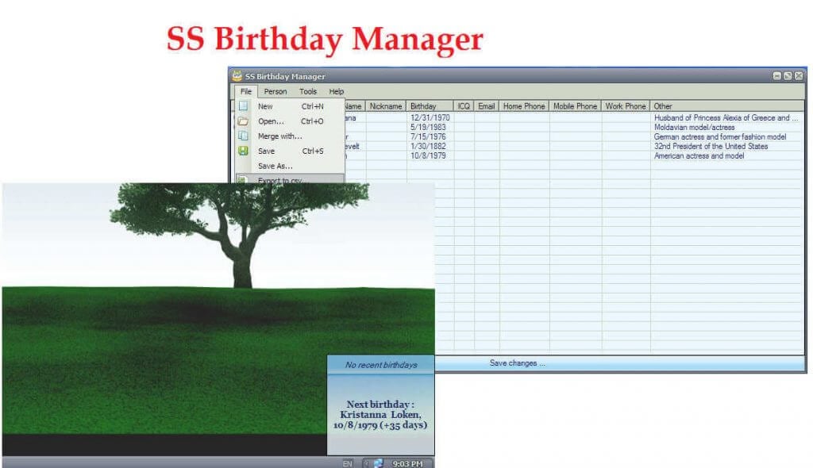Screen dimensions: 813x468
Task: Click the SS Birthday Manager cake title icon
Action: (237, 75)
